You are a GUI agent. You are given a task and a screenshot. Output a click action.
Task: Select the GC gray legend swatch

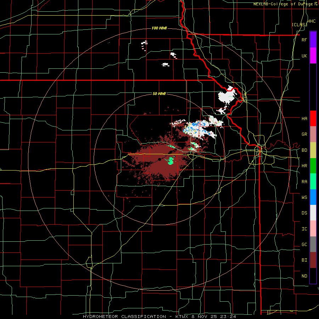point(313,244)
